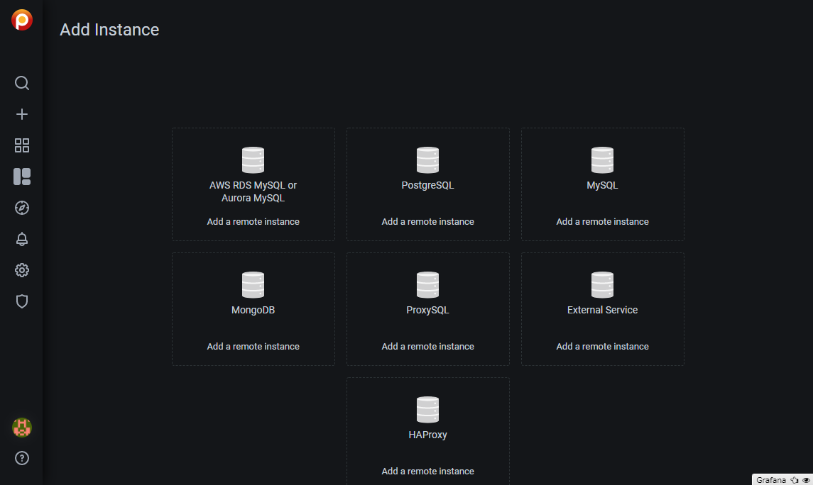The image size is (813, 485).
Task: Click the pointer icon in Grafana badge
Action: point(795,480)
